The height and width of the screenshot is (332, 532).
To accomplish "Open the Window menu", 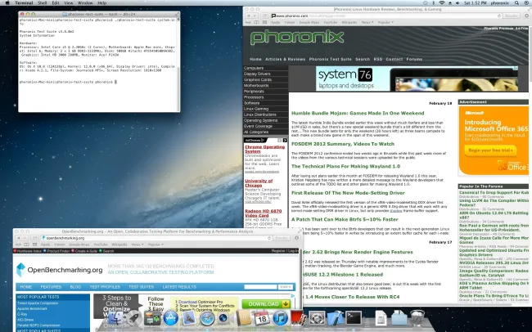I will point(85,2).
